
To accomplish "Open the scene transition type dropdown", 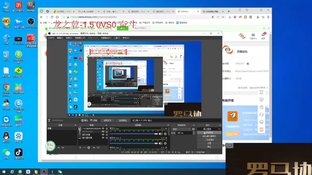I will coord(181,129).
